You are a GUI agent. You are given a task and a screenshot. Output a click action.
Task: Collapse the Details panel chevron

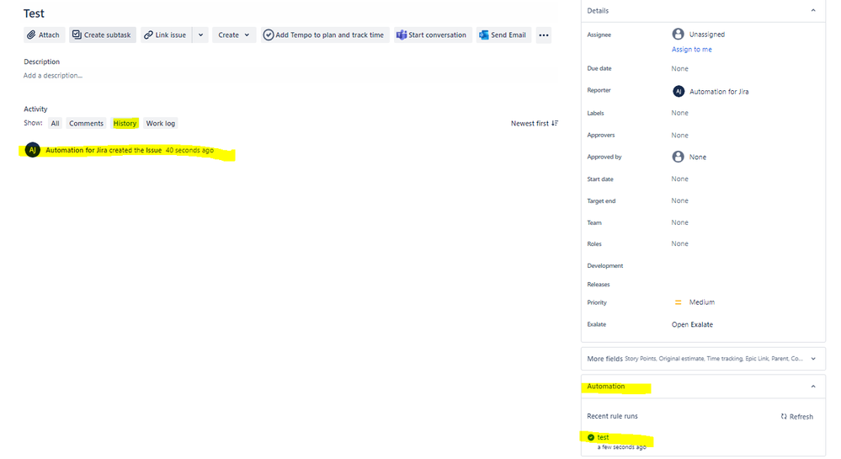pos(813,11)
